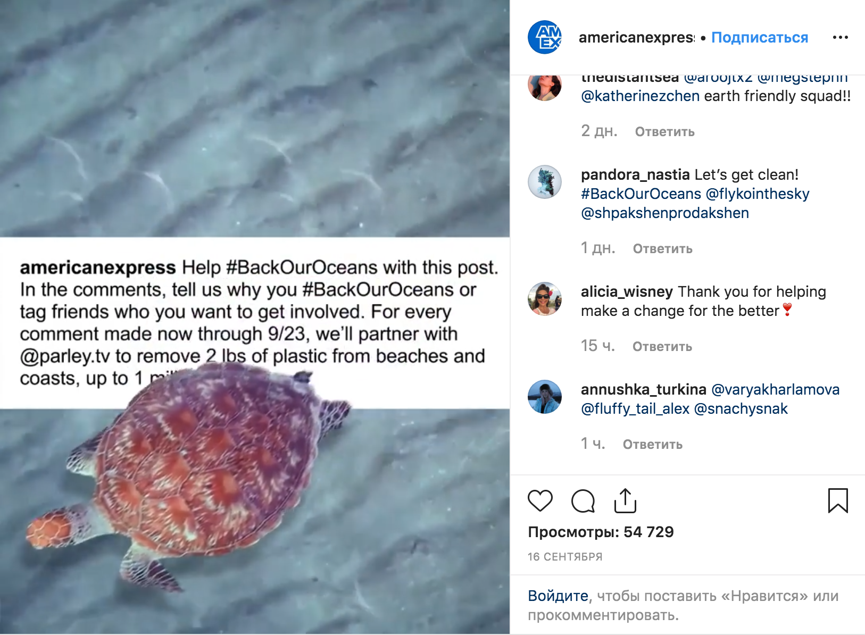The height and width of the screenshot is (635, 865).
Task: View annushka_turkina avatar
Action: (544, 397)
